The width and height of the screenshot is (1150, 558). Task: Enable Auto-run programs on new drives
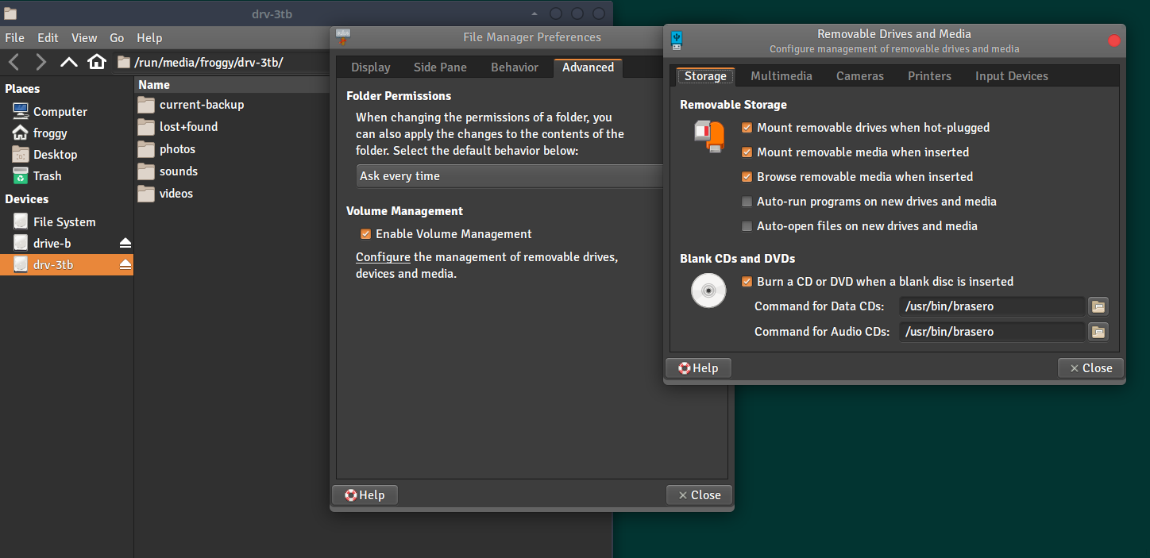coord(747,202)
